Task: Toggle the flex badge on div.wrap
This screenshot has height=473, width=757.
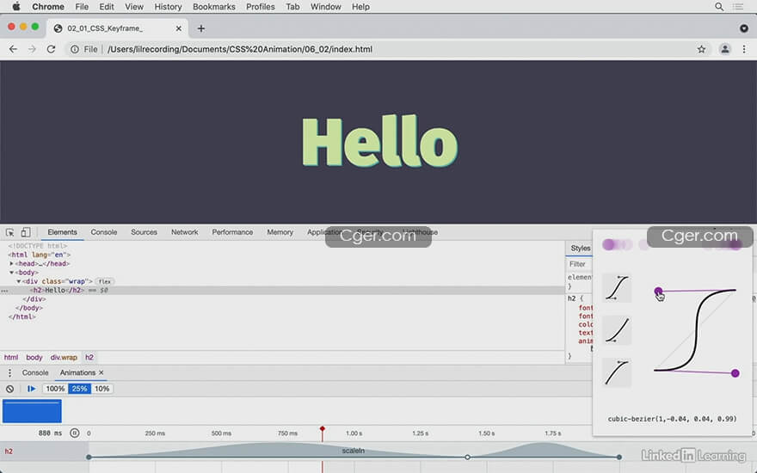Action: point(104,281)
